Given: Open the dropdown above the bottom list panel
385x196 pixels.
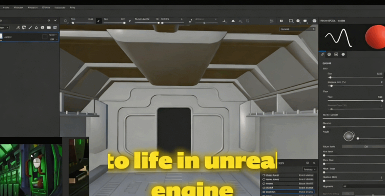Looking at the screenshot, I should pos(309,169).
